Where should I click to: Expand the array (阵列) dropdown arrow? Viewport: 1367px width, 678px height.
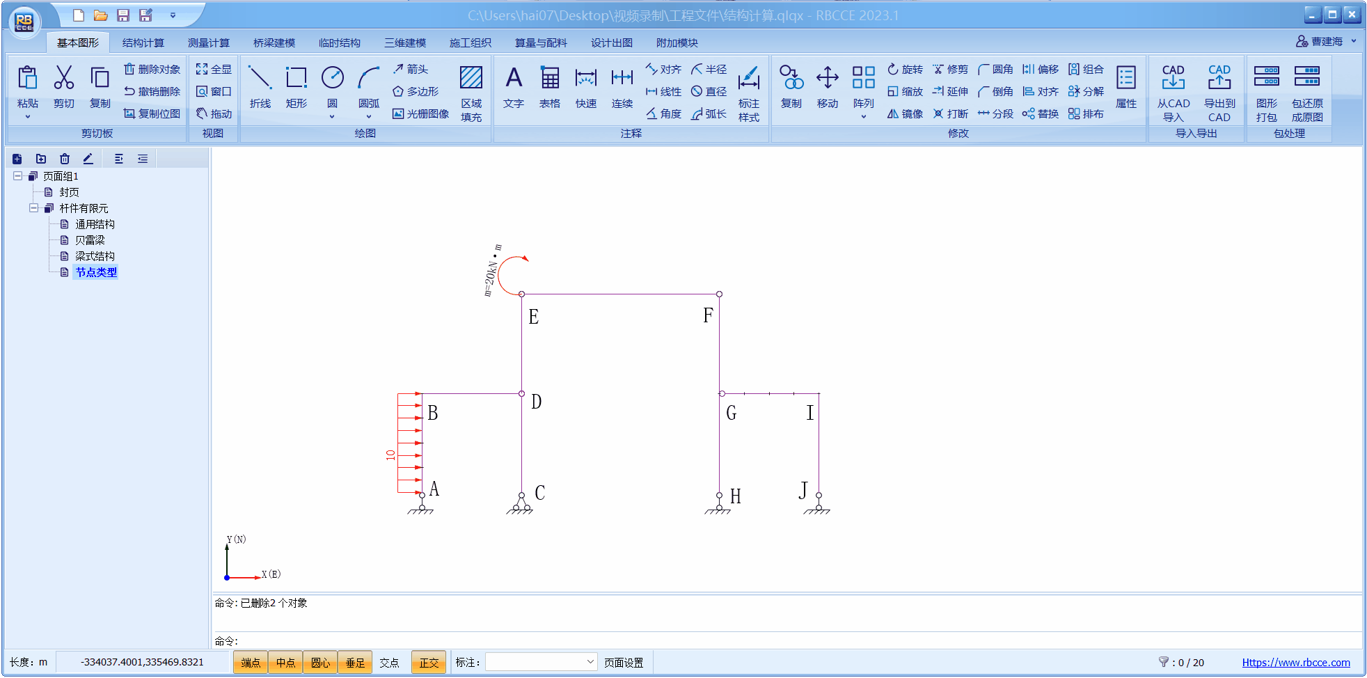click(863, 116)
